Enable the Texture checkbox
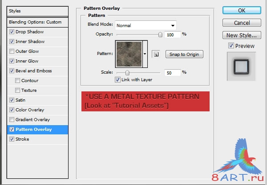Screen dimensions: 267x185 [x=17, y=91]
